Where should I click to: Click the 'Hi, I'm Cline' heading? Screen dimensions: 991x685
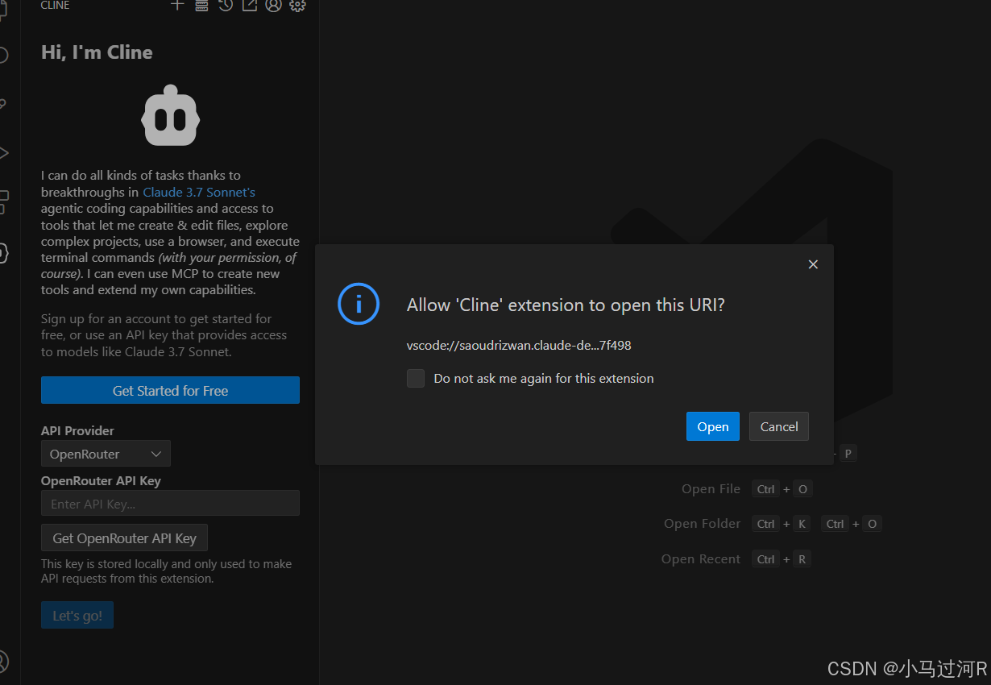[97, 52]
